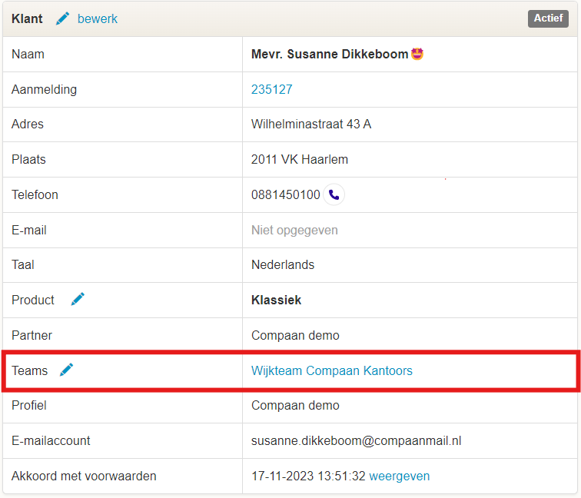Select the name Mevr. Susanne Dikkeboom
The width and height of the screenshot is (581, 498).
330,54
